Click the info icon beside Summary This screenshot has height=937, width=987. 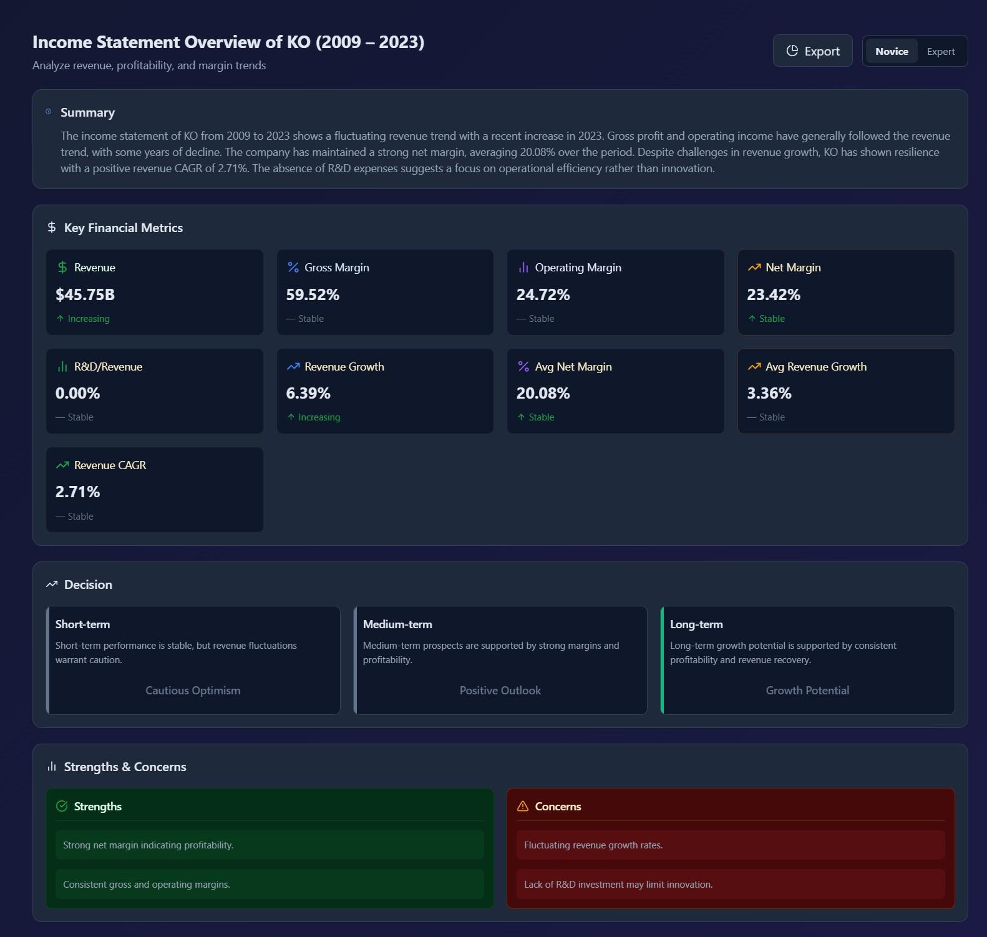click(x=49, y=112)
